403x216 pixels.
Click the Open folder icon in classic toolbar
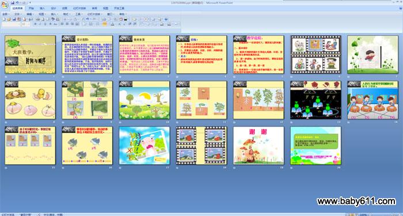point(9,19)
